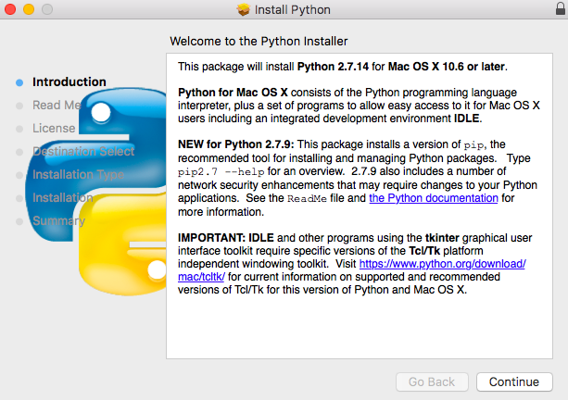Select the Installation Type step

point(78,174)
